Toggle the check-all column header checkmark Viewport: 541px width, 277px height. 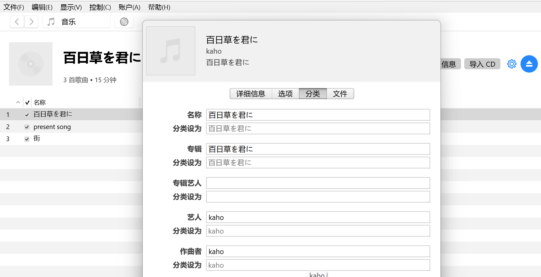coord(27,102)
